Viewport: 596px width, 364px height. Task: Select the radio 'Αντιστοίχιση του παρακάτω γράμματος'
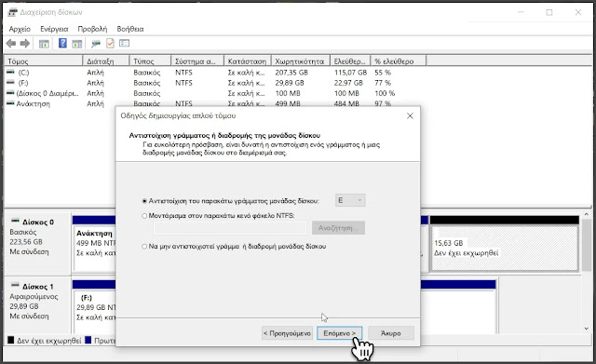144,201
